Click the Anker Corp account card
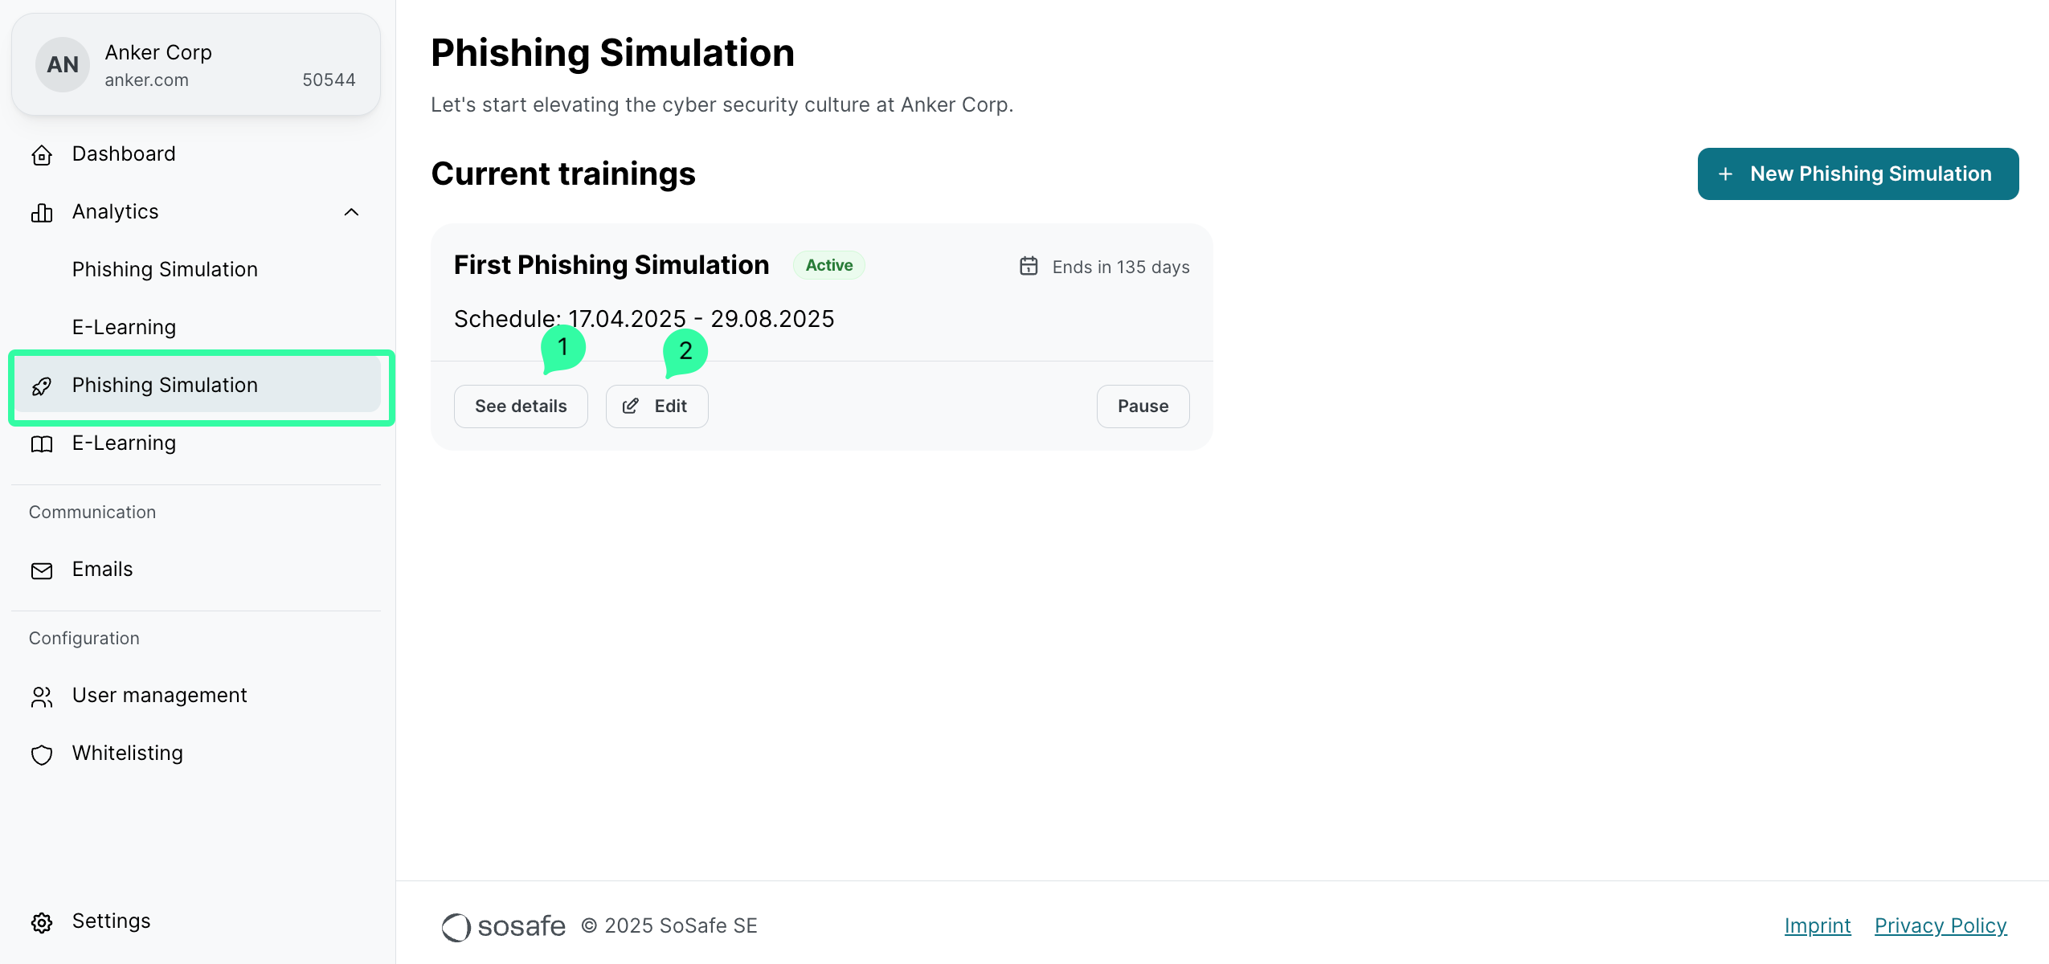Screen dimensions: 2049x964 coord(196,65)
